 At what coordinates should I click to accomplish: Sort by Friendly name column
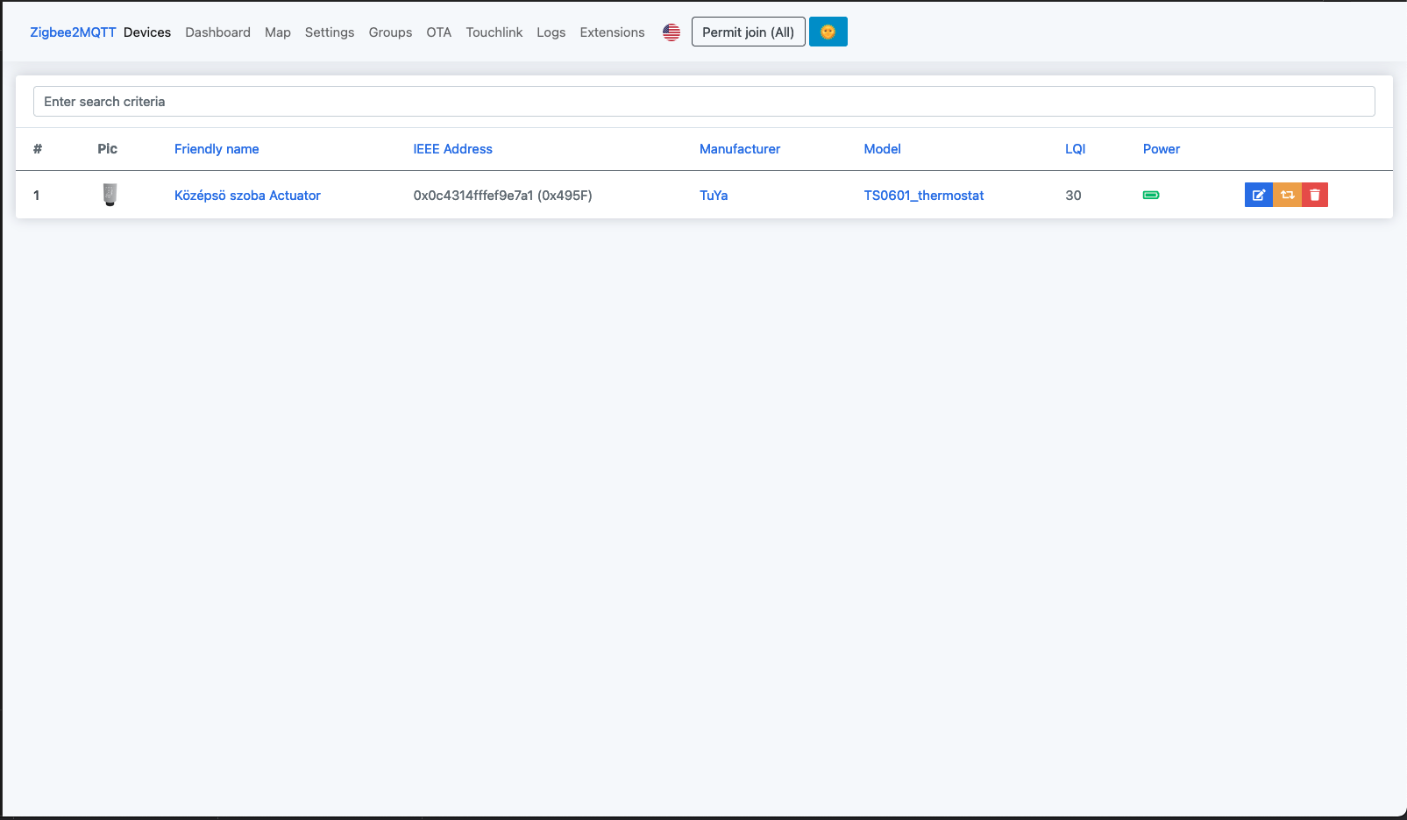click(217, 149)
